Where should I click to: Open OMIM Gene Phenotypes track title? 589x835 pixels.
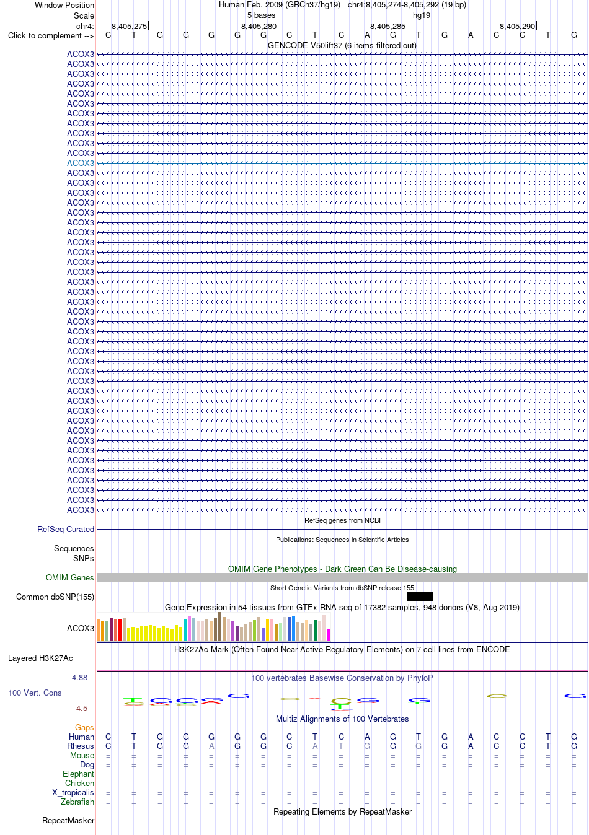pos(342,569)
